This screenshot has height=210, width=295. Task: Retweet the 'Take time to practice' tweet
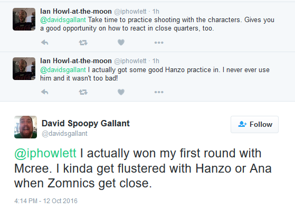pos(83,43)
